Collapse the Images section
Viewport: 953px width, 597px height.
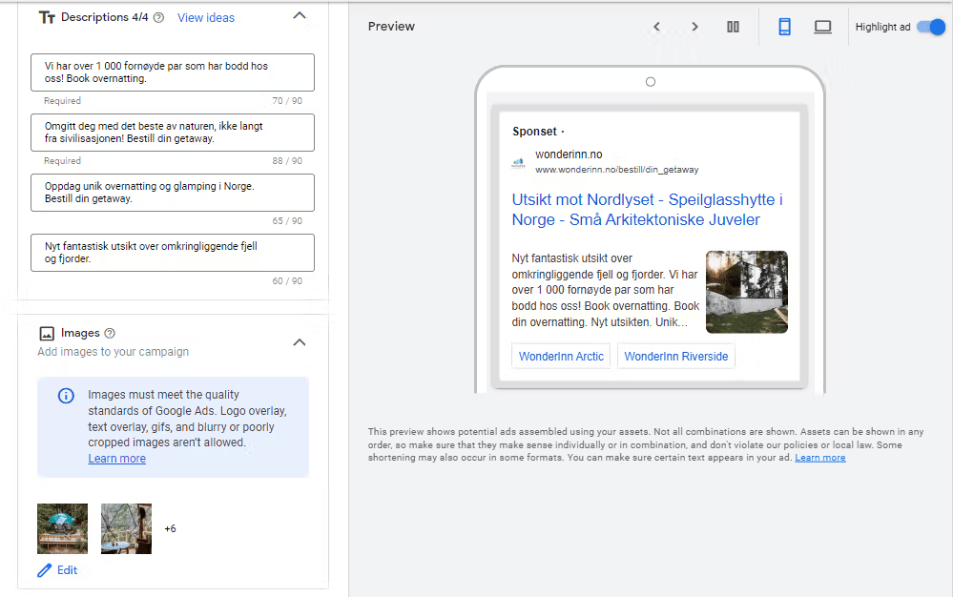[x=299, y=341]
